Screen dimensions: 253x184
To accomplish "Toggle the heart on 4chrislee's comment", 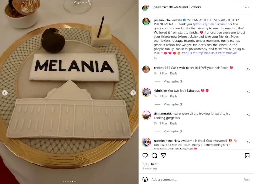I will pyautogui.click(x=249, y=92).
